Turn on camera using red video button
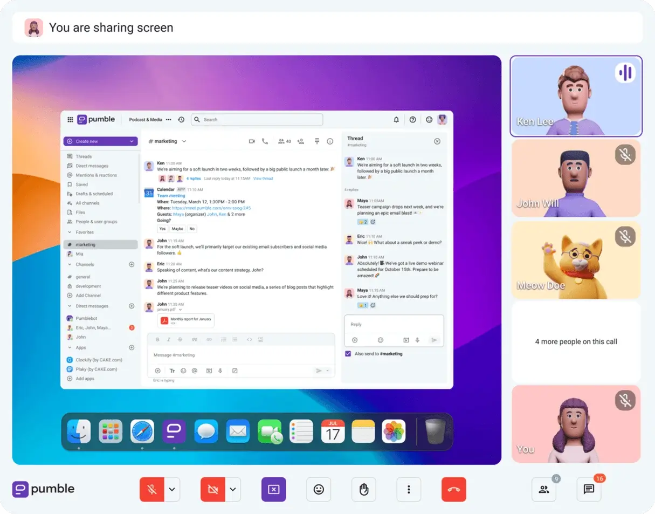 [212, 490]
